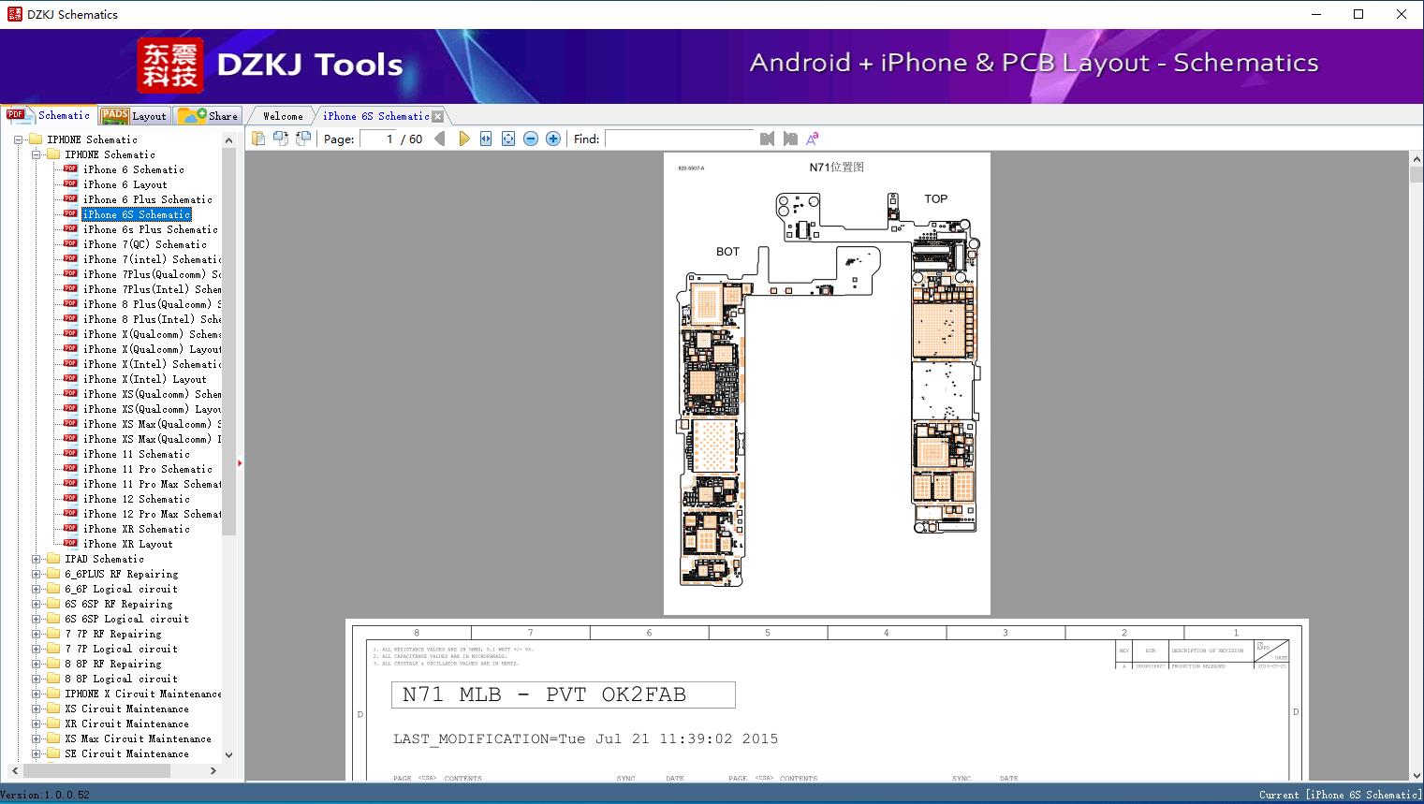Expand the 6_6PLUS RF Repairing folder

coord(37,574)
